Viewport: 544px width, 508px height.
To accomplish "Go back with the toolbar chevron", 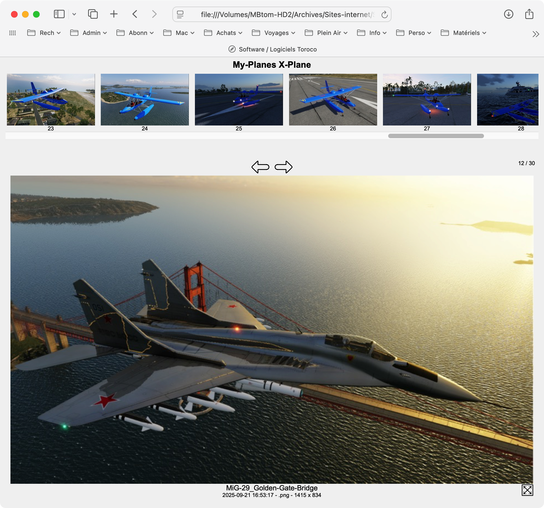I will (x=135, y=14).
